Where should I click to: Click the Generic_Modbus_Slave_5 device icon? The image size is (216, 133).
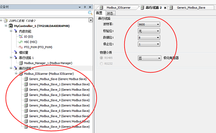point(26,105)
